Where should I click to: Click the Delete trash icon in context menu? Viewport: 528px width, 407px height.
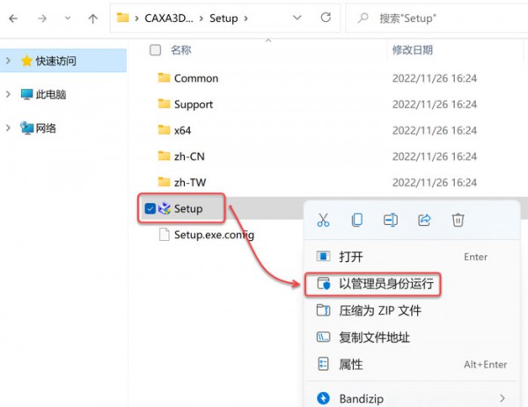(458, 221)
